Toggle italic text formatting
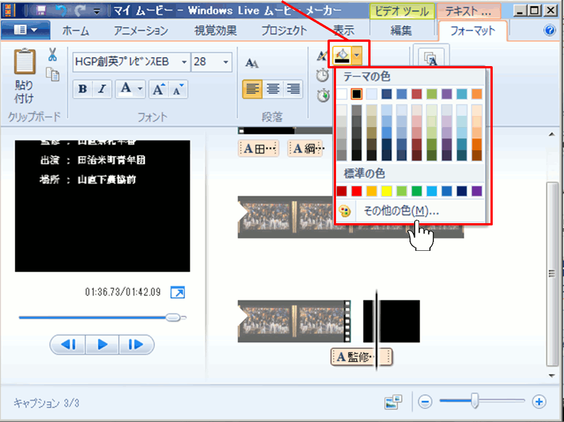564x422 pixels. (102, 89)
